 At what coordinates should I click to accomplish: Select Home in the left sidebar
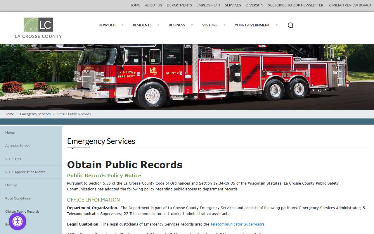(x=31, y=133)
